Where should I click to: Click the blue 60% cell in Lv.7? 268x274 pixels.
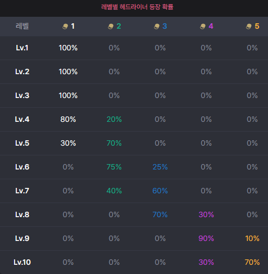160,191
